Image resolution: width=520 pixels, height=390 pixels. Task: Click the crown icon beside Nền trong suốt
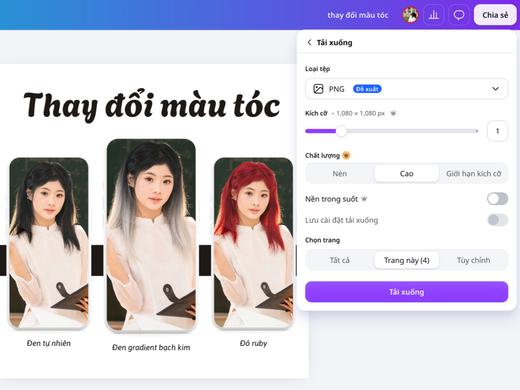tap(364, 199)
